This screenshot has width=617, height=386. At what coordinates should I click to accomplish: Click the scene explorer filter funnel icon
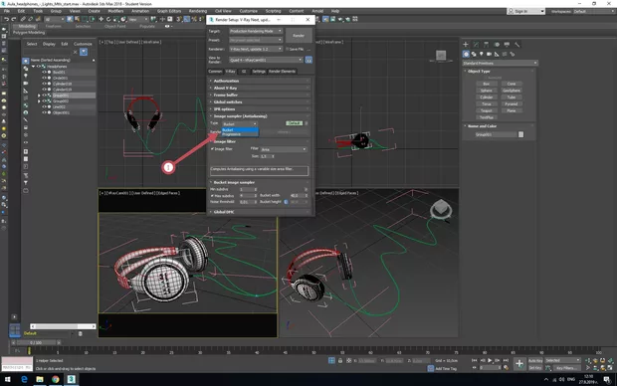84,52
